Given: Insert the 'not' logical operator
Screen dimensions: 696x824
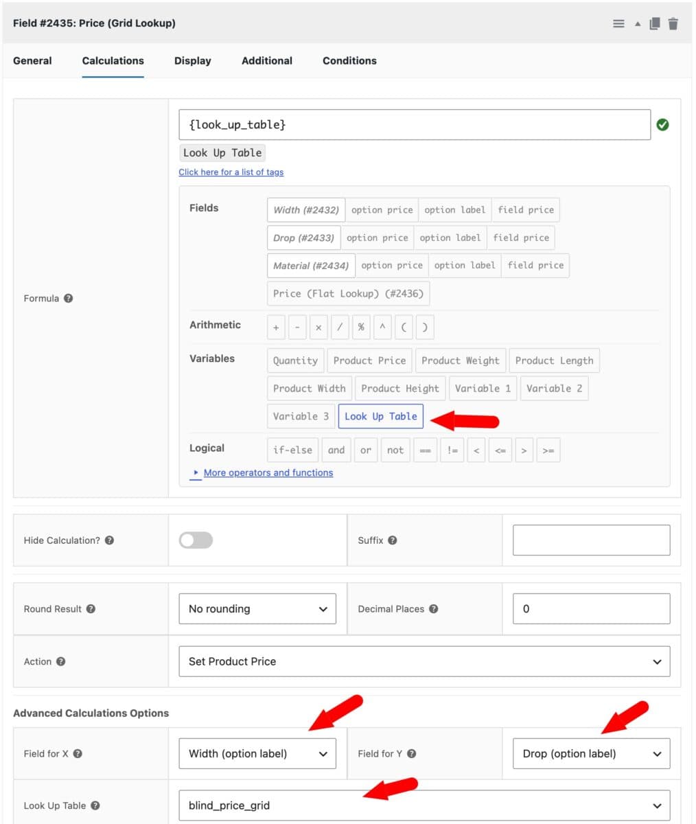Looking at the screenshot, I should point(395,450).
